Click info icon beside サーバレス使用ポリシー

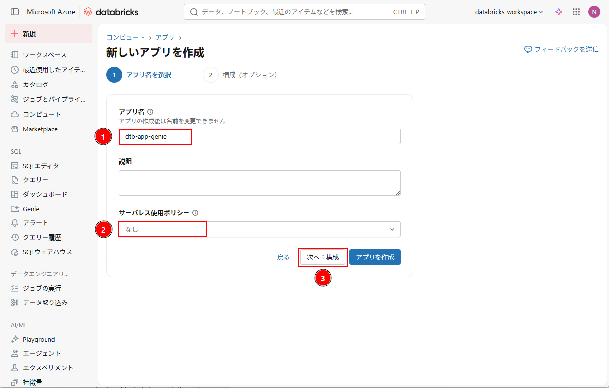tap(195, 213)
